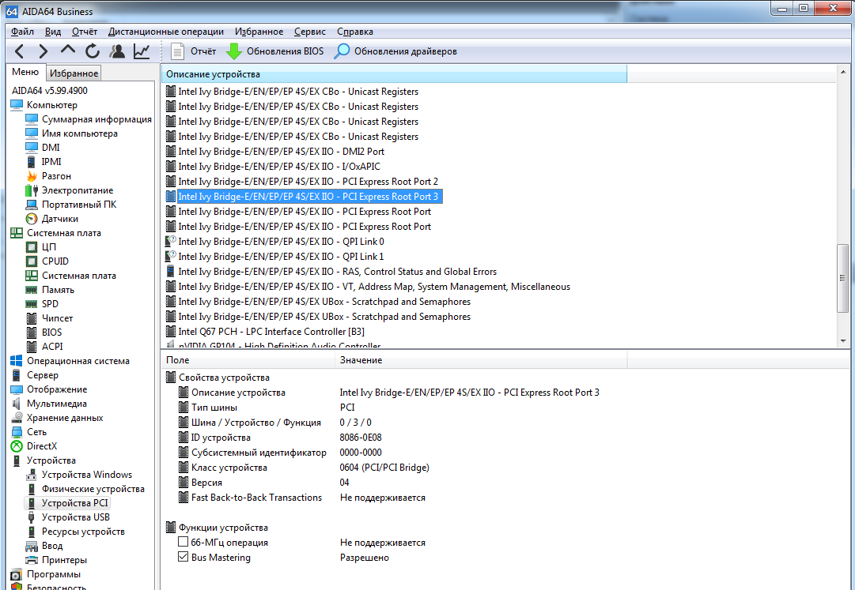Screen dimensions: 855x590
Task: Click the disk icon next to Хранение данных
Action: [17, 418]
